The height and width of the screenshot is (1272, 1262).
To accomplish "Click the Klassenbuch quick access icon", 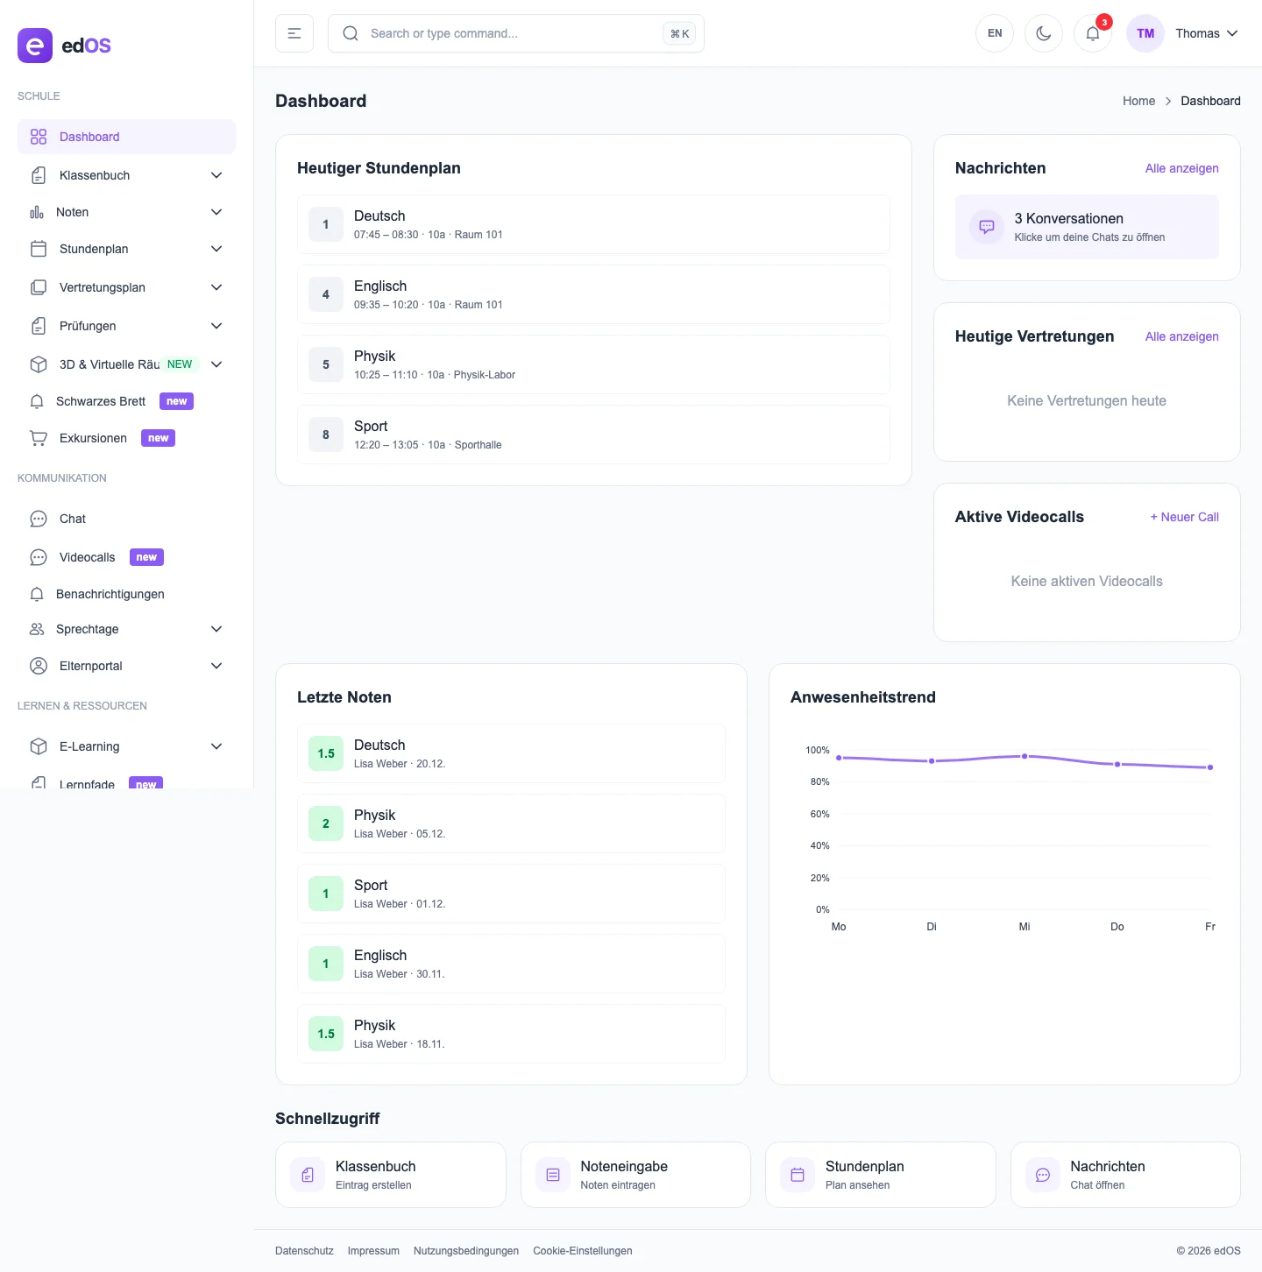I will point(308,1175).
